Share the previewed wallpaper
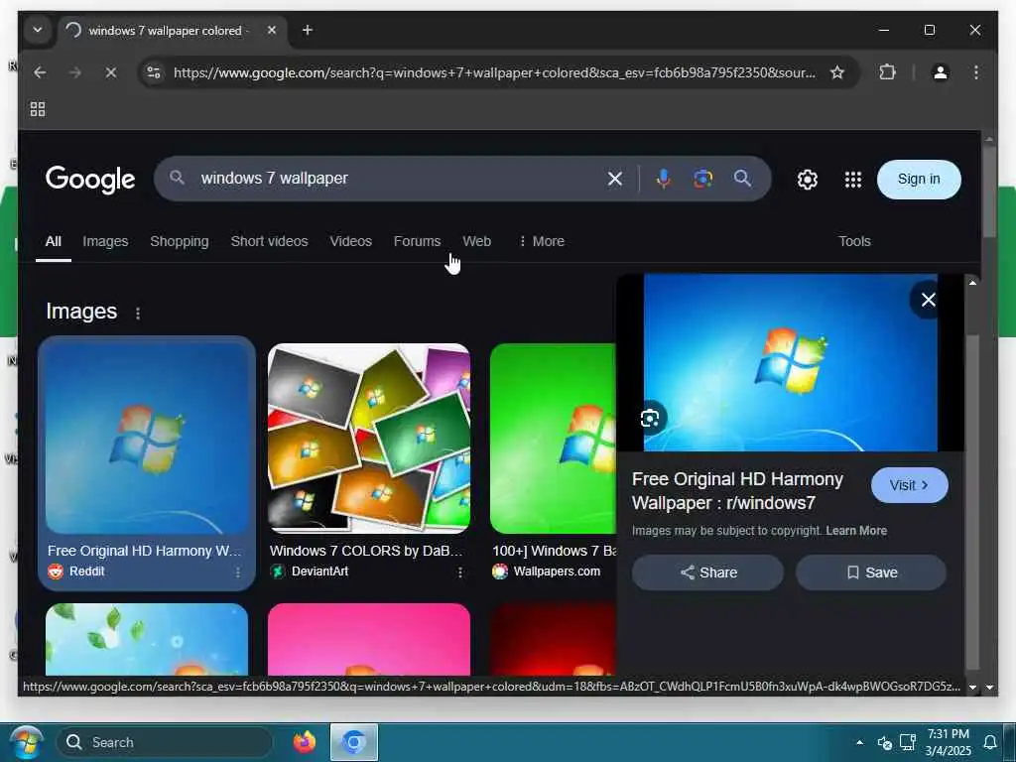The image size is (1016, 762). [707, 572]
